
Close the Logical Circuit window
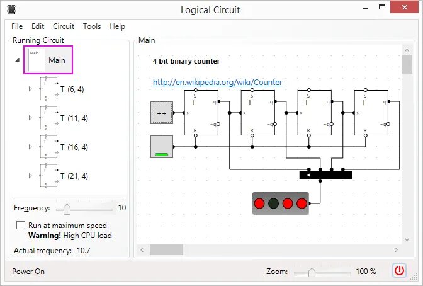click(x=404, y=8)
